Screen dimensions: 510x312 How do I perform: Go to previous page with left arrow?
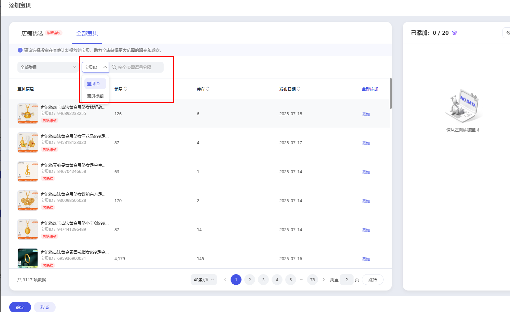pos(225,280)
